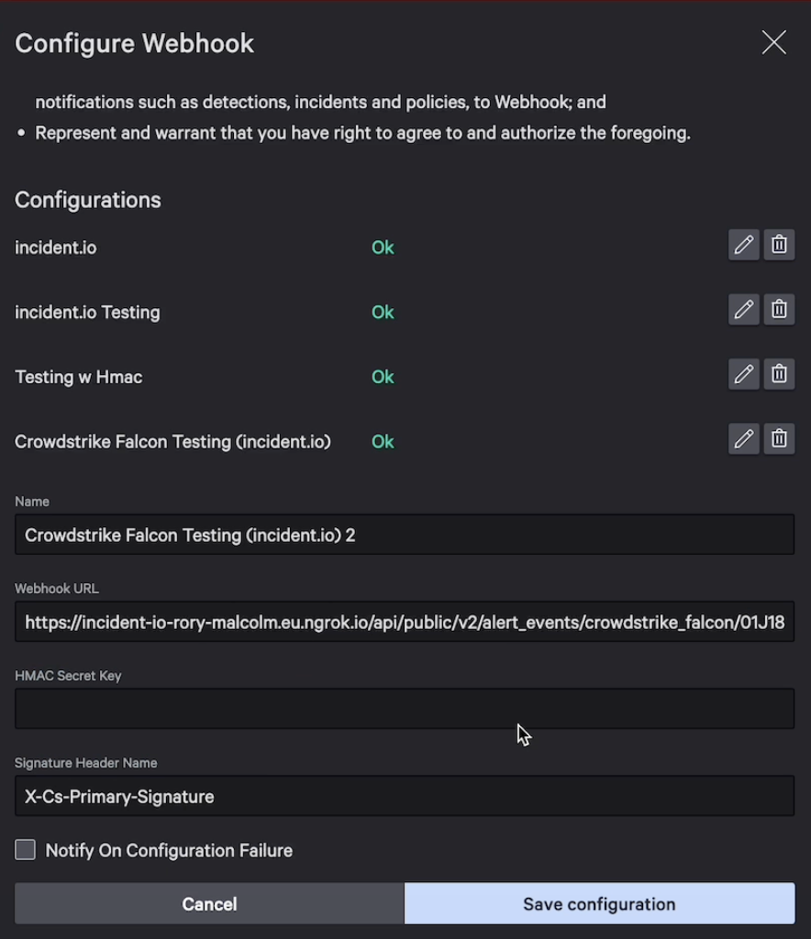Image resolution: width=811 pixels, height=939 pixels.
Task: Edit the Testing w Hmac configuration
Action: (743, 374)
